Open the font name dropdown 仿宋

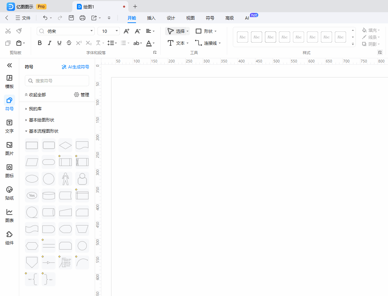(x=66, y=31)
